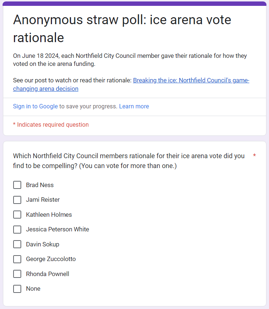The image size is (269, 309).
Task: Click the Kathleen Holmes option label
Action: click(49, 215)
